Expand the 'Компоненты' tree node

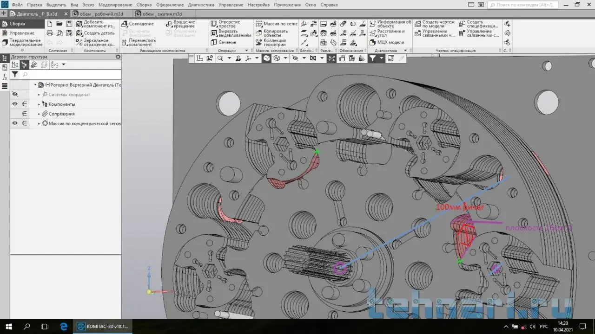(39, 104)
